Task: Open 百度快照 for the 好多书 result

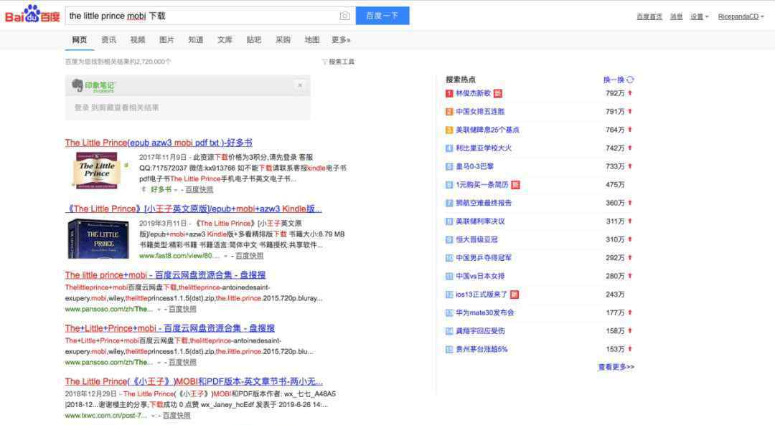Action: (x=199, y=189)
